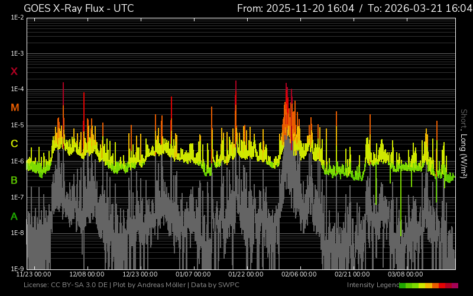Click the 12/08 00:00 time axis label
473x296 pixels.
click(86, 275)
